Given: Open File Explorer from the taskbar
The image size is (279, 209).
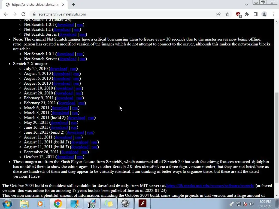Looking at the screenshot, I should [x=24, y=204].
